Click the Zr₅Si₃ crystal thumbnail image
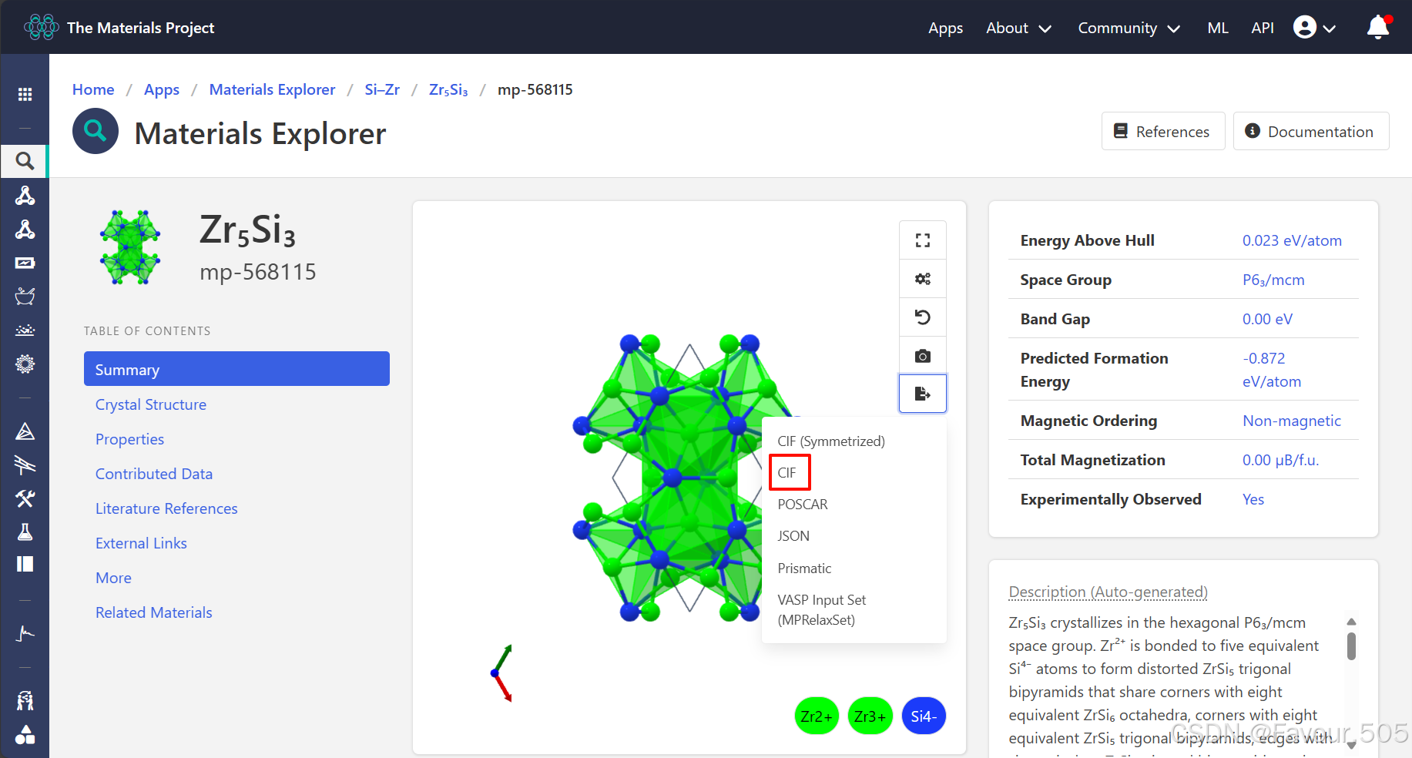Screen dimensions: 1412x758 click(x=130, y=247)
